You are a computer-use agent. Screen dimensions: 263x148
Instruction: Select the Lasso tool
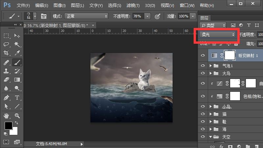(x=6, y=44)
